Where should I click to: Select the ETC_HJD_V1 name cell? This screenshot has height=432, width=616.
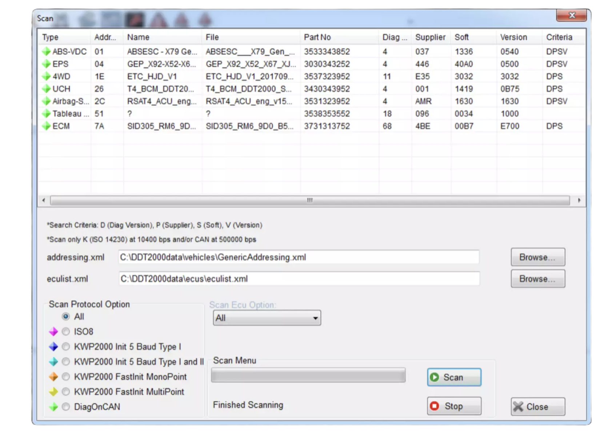point(152,76)
